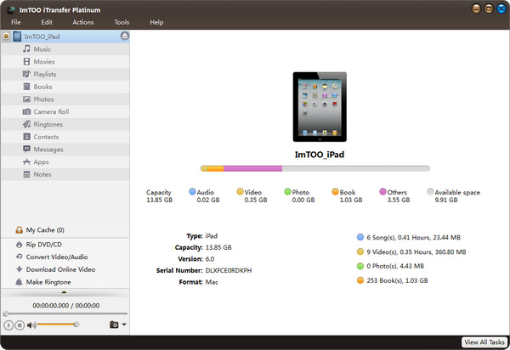Open the Photos icon

[26, 99]
